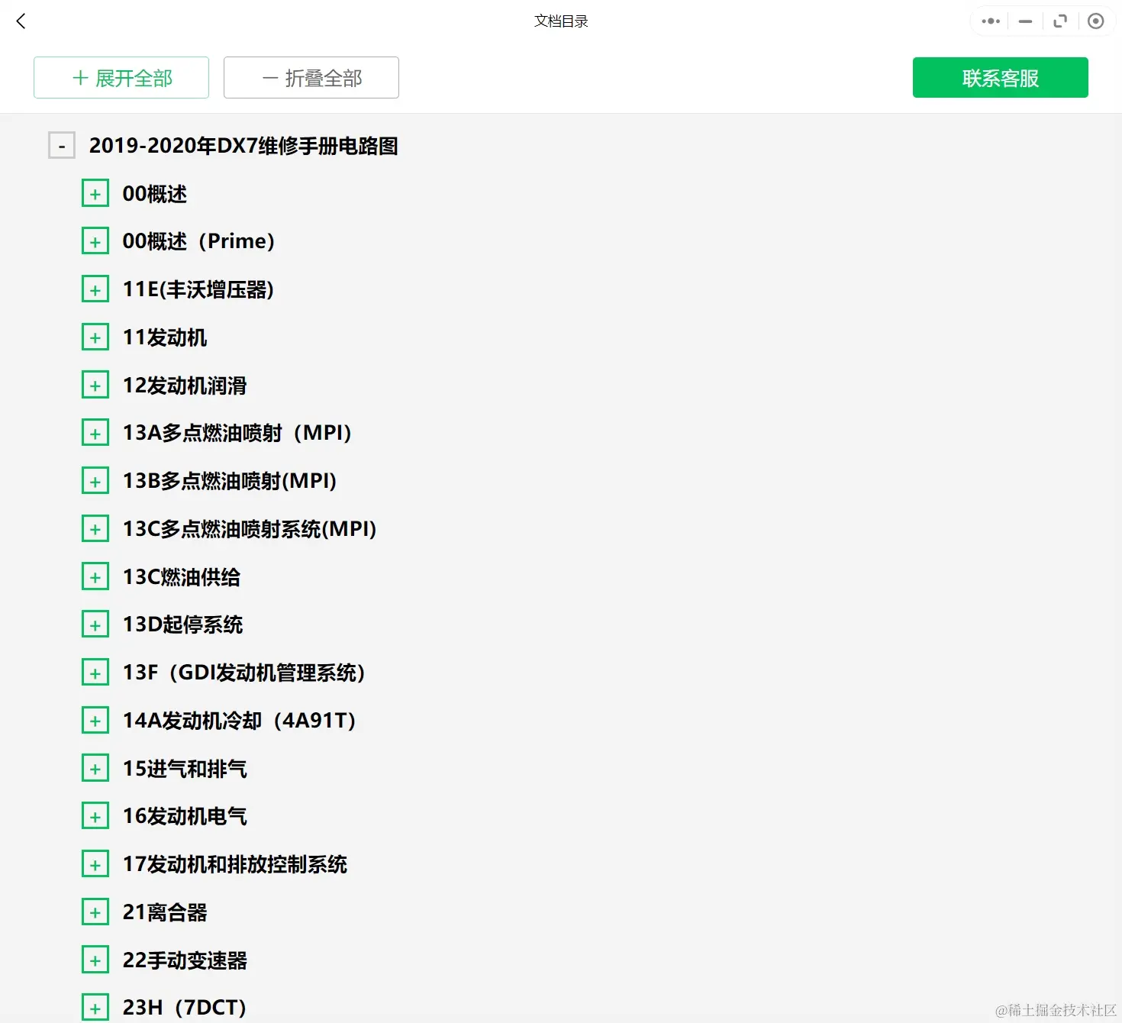This screenshot has height=1023, width=1122.
Task: Expand the 23H（7DCT）section
Action: click(95, 1006)
